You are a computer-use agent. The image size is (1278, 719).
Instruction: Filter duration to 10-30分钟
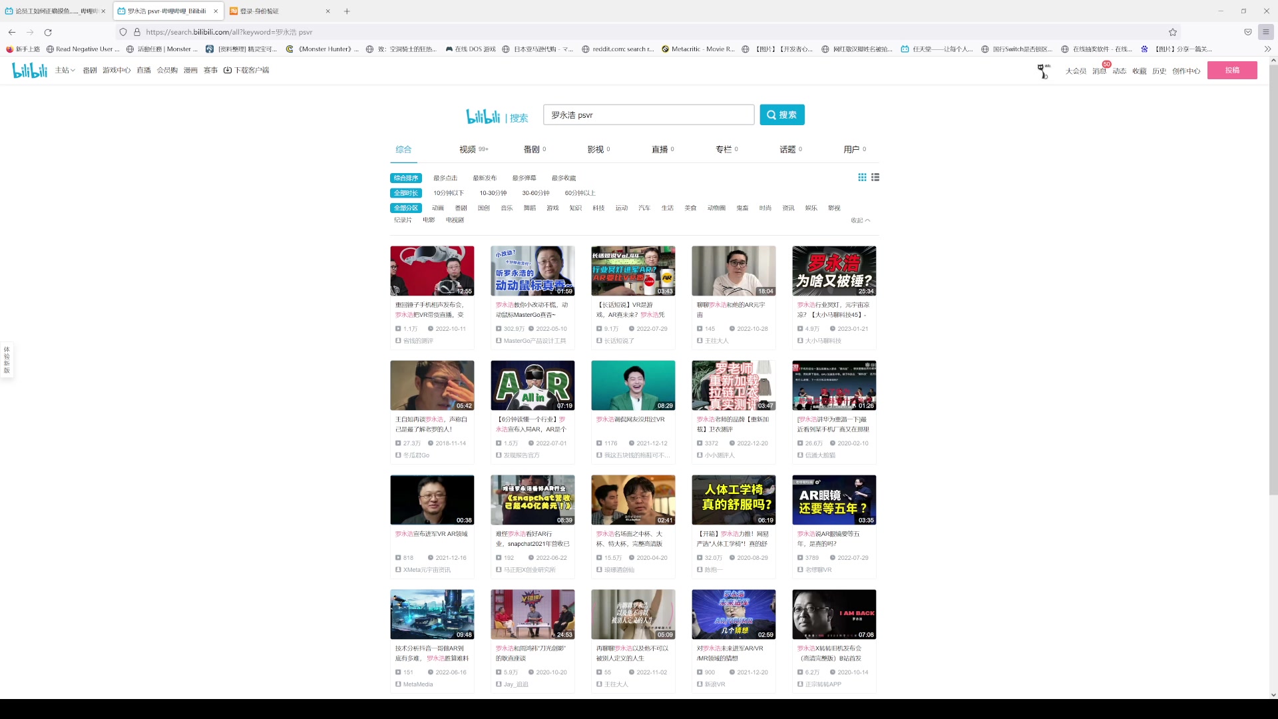(x=493, y=193)
